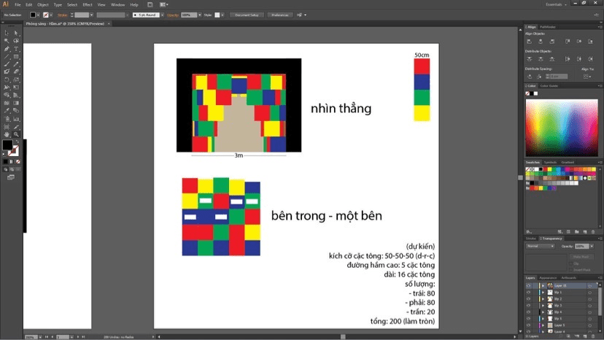Click the Opacity field in control bar
This screenshot has height=340, width=604.
click(x=187, y=14)
